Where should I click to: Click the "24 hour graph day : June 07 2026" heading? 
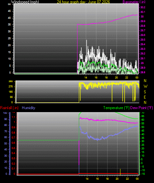83,2
